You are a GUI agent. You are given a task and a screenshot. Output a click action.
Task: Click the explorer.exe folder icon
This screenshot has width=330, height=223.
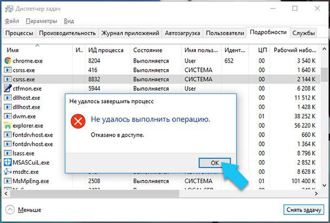click(x=8, y=125)
